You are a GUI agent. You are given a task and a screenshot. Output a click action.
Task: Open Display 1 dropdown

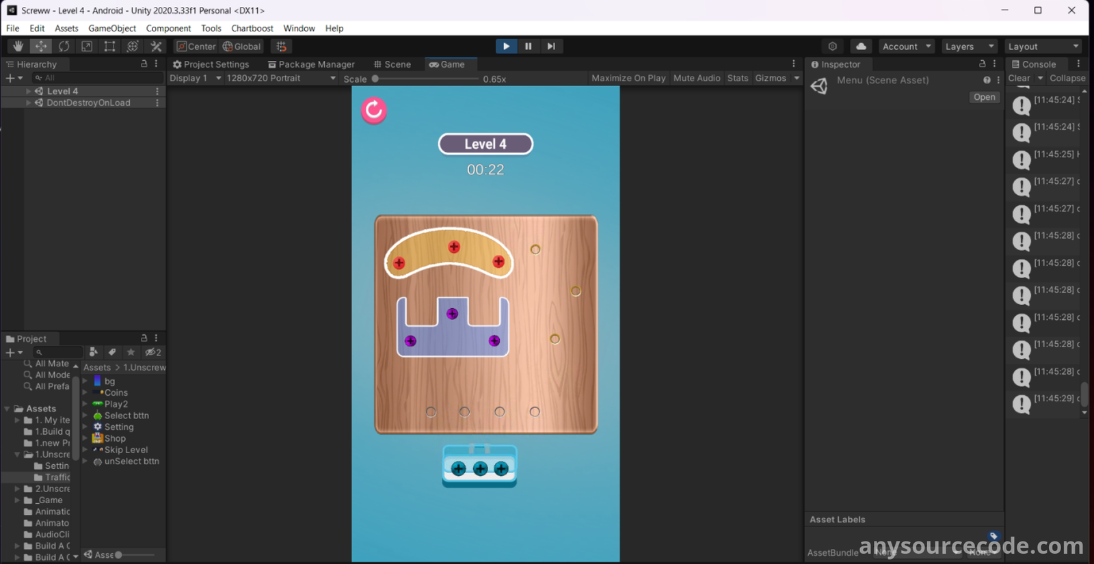[195, 78]
